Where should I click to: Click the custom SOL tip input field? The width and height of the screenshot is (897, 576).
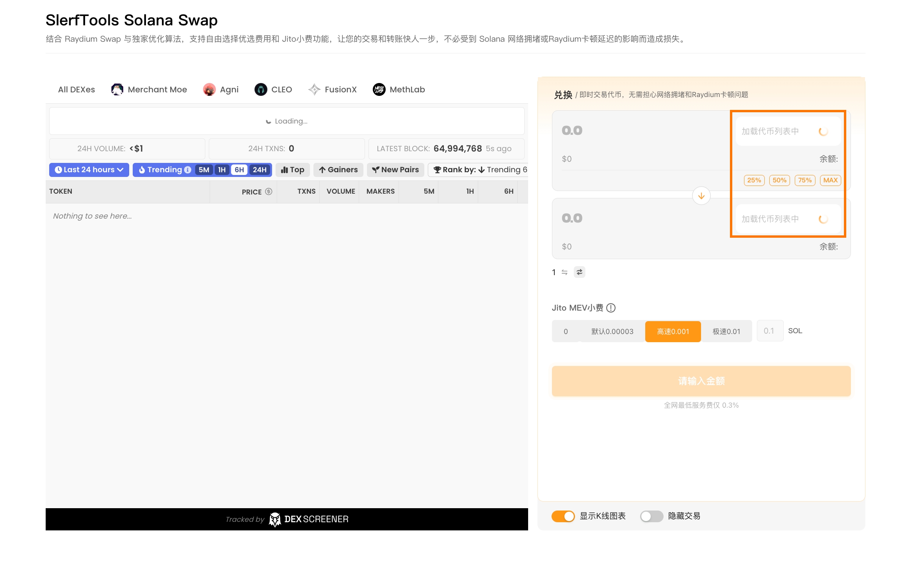click(x=770, y=331)
